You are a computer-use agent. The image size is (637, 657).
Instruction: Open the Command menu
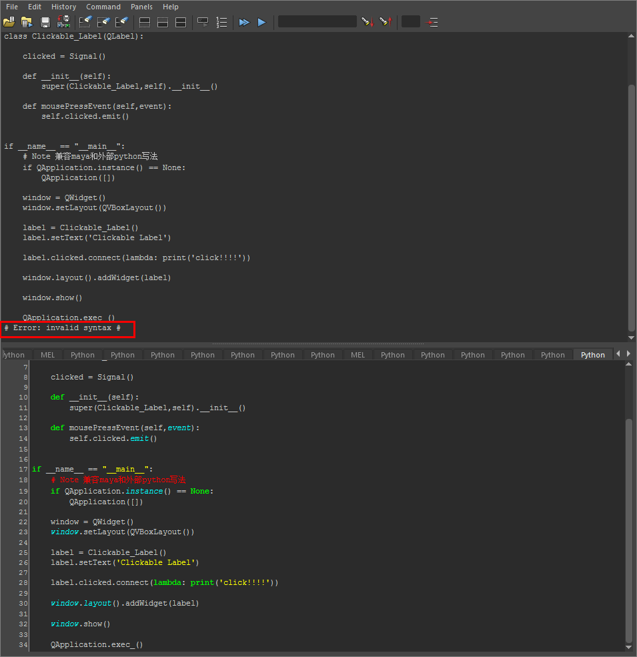point(103,7)
